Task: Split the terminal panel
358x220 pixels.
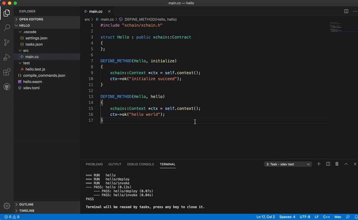Action: [328, 164]
